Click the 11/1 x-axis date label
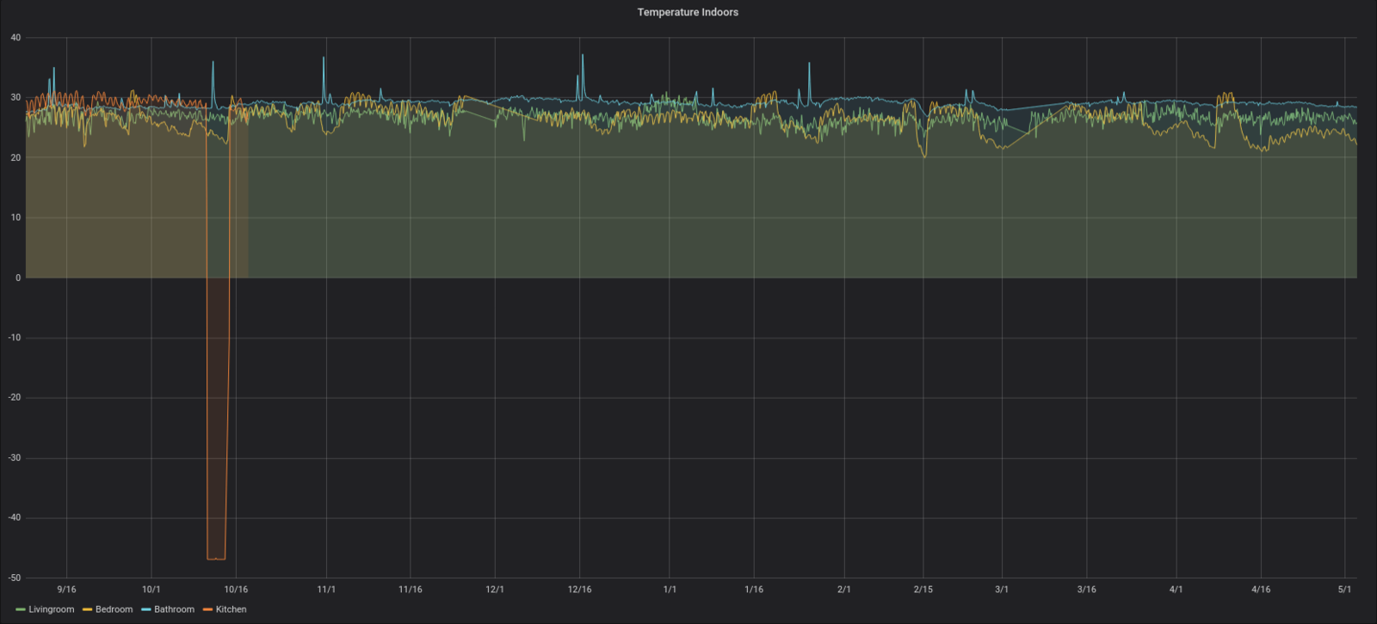Viewport: 1377px width, 624px height. [x=326, y=590]
